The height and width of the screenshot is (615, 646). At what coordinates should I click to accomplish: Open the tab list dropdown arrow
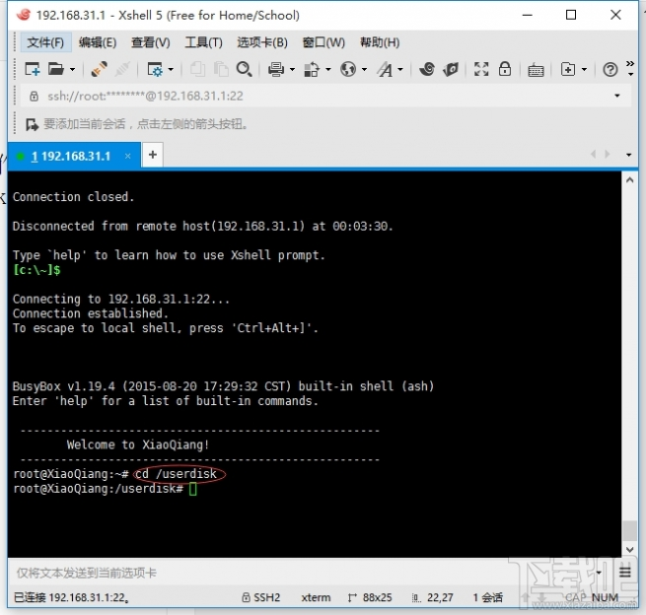pyautogui.click(x=628, y=155)
